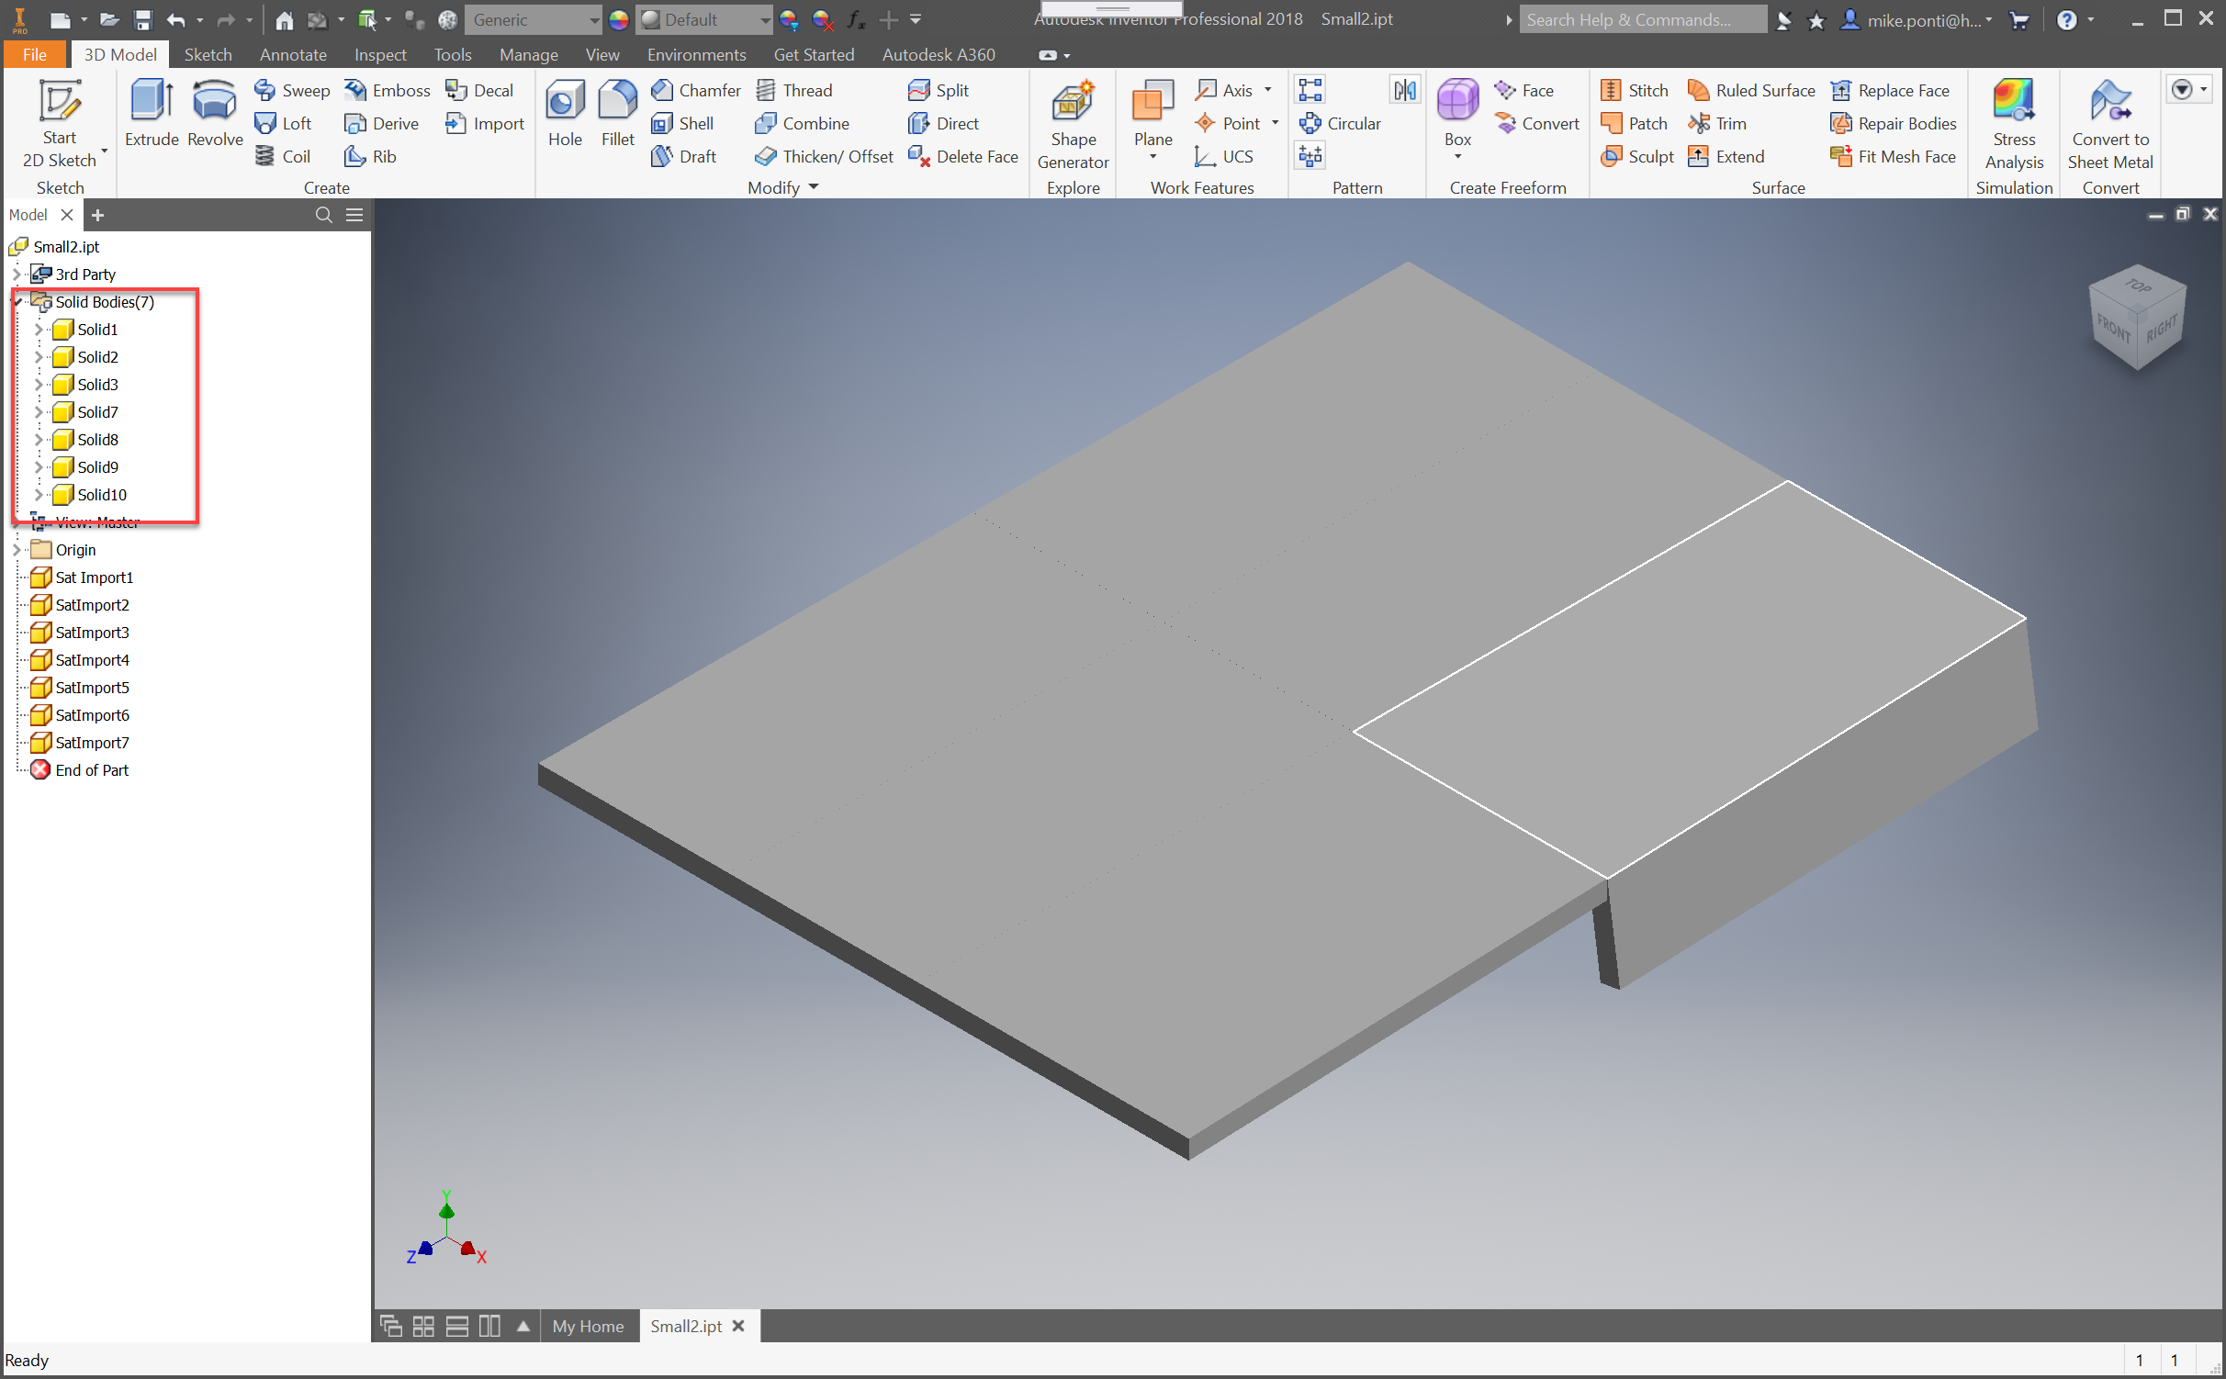Click the ViewCube TOP face
The height and width of the screenshot is (1379, 2226).
click(2138, 287)
